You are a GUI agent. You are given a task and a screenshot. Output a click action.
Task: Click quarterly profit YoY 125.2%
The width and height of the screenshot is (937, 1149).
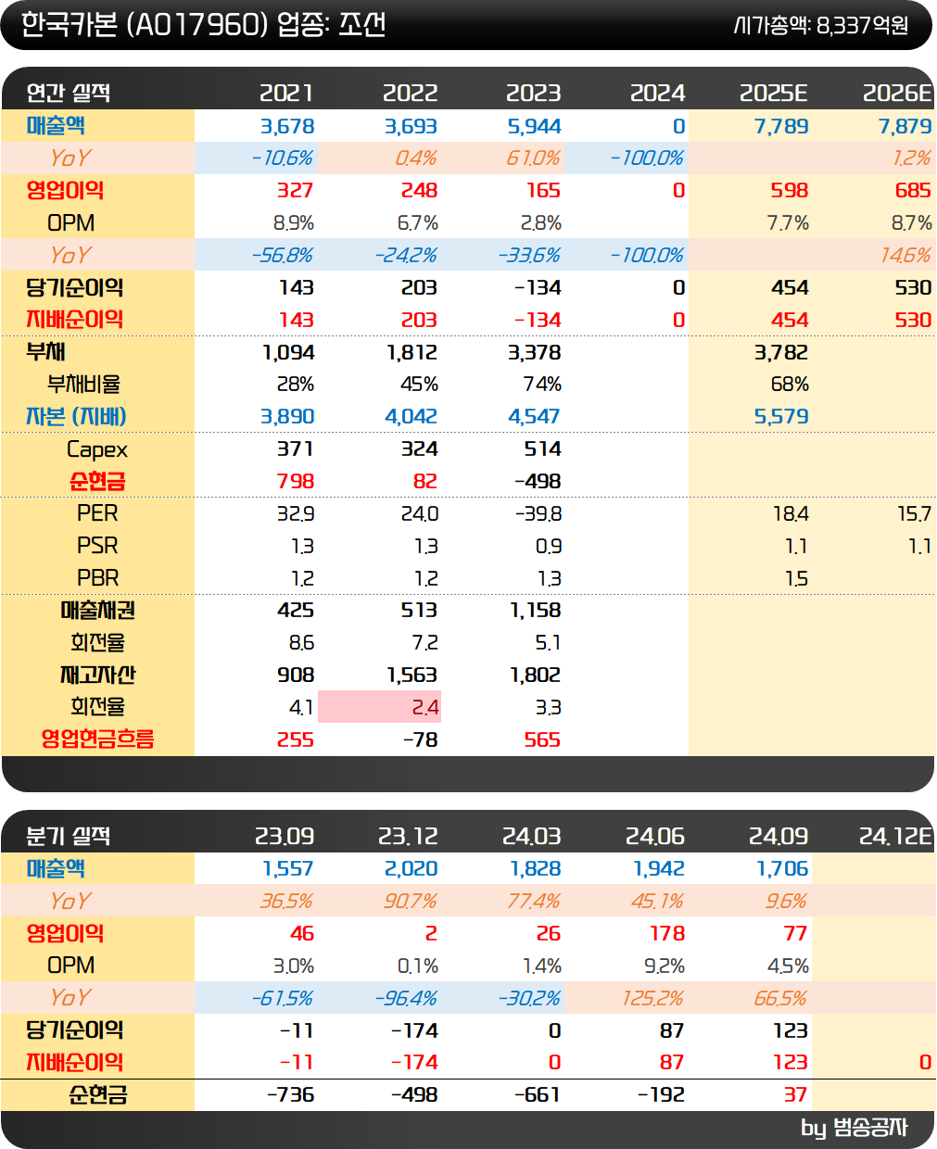tap(653, 998)
